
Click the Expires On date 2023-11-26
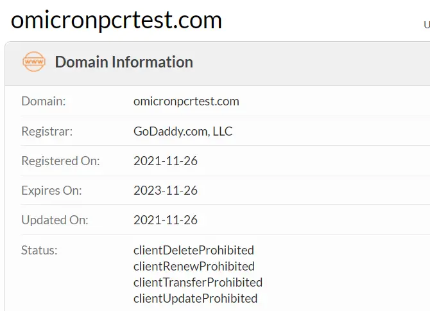click(x=166, y=190)
